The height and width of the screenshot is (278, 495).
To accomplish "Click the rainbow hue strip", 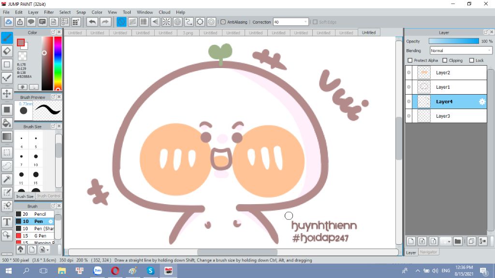I will pos(58,63).
